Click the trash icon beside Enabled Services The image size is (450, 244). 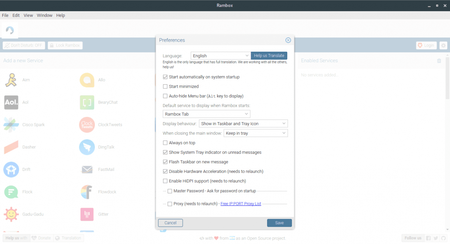(x=439, y=61)
